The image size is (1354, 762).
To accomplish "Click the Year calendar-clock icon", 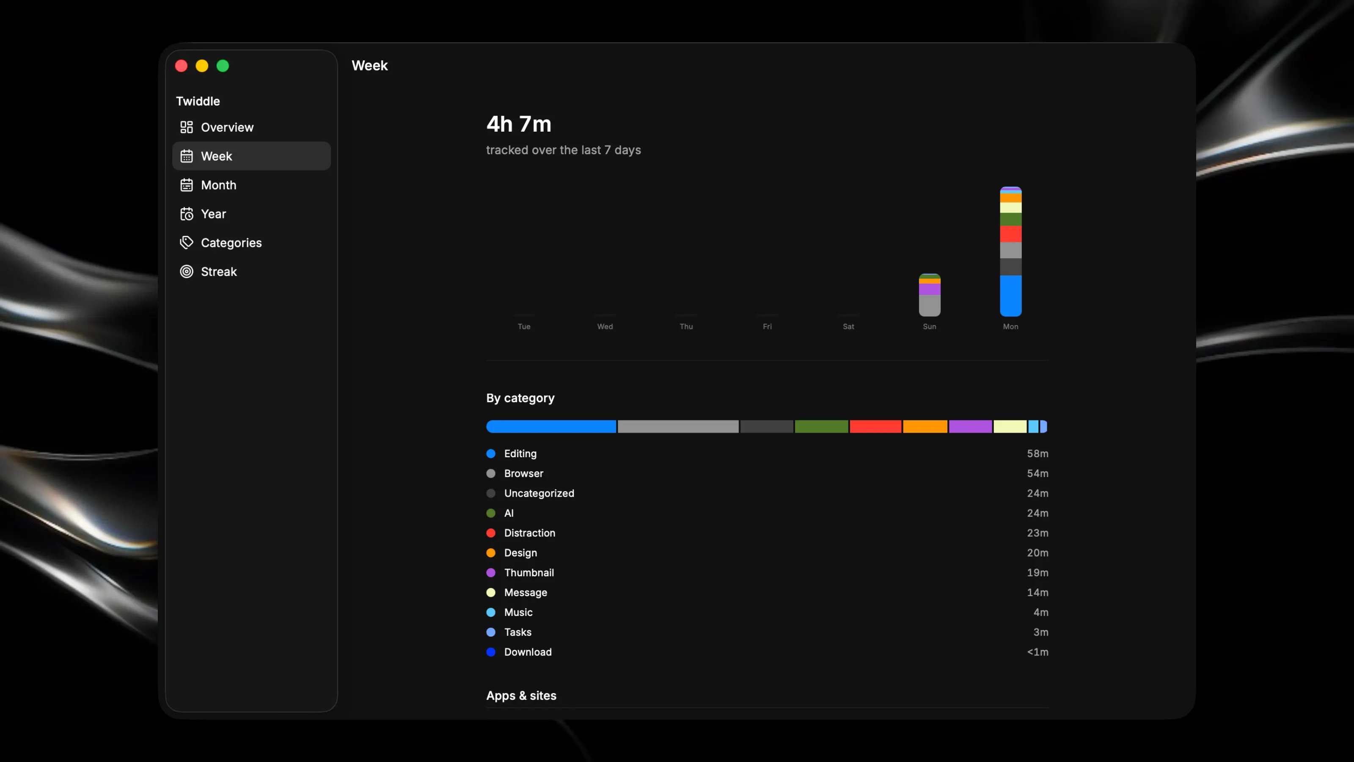I will pyautogui.click(x=187, y=214).
